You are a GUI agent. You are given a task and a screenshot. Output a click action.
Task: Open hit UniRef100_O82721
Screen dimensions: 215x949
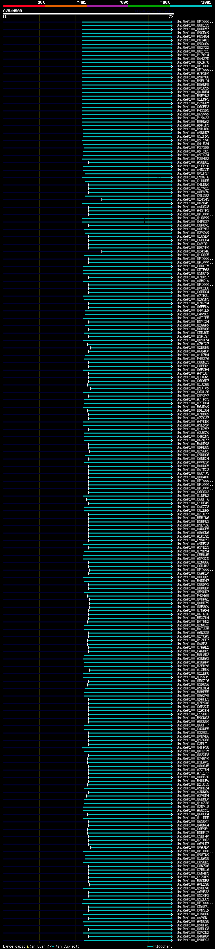click(x=192, y=51)
